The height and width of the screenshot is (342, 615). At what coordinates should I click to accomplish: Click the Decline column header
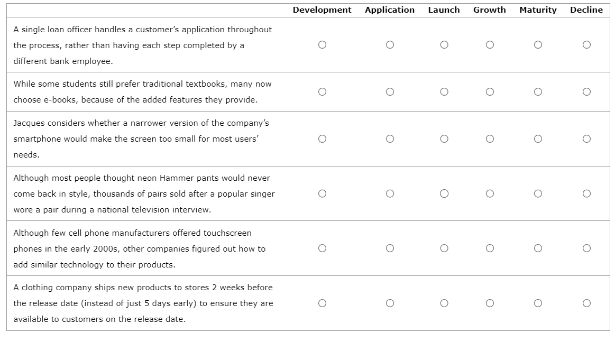point(586,10)
